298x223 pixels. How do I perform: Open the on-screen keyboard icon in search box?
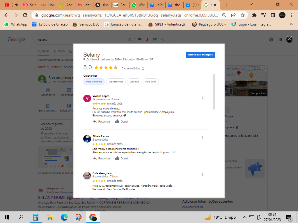[x=139, y=39]
